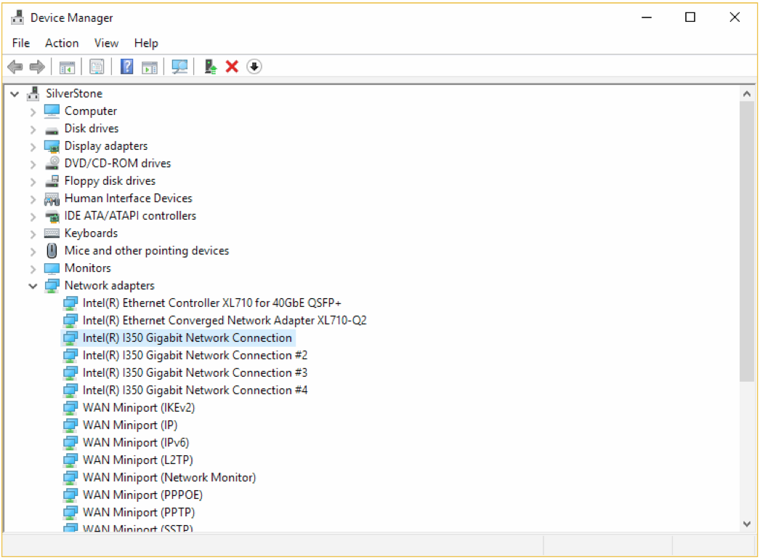
Task: Click adapter icon beside WAN Miniport (IKEv2)
Action: (x=70, y=408)
